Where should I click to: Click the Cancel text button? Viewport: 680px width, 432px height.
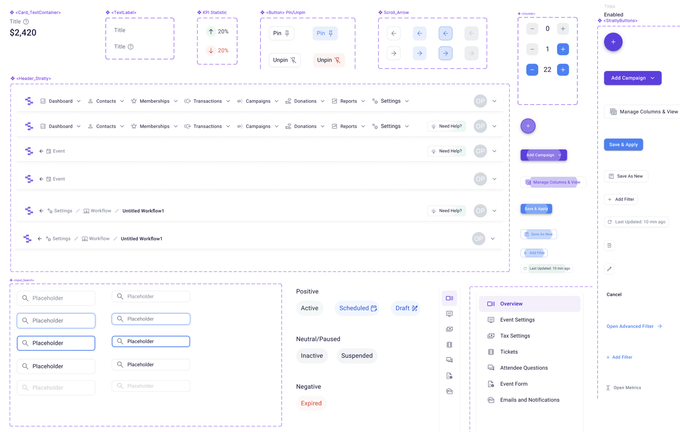(x=614, y=295)
